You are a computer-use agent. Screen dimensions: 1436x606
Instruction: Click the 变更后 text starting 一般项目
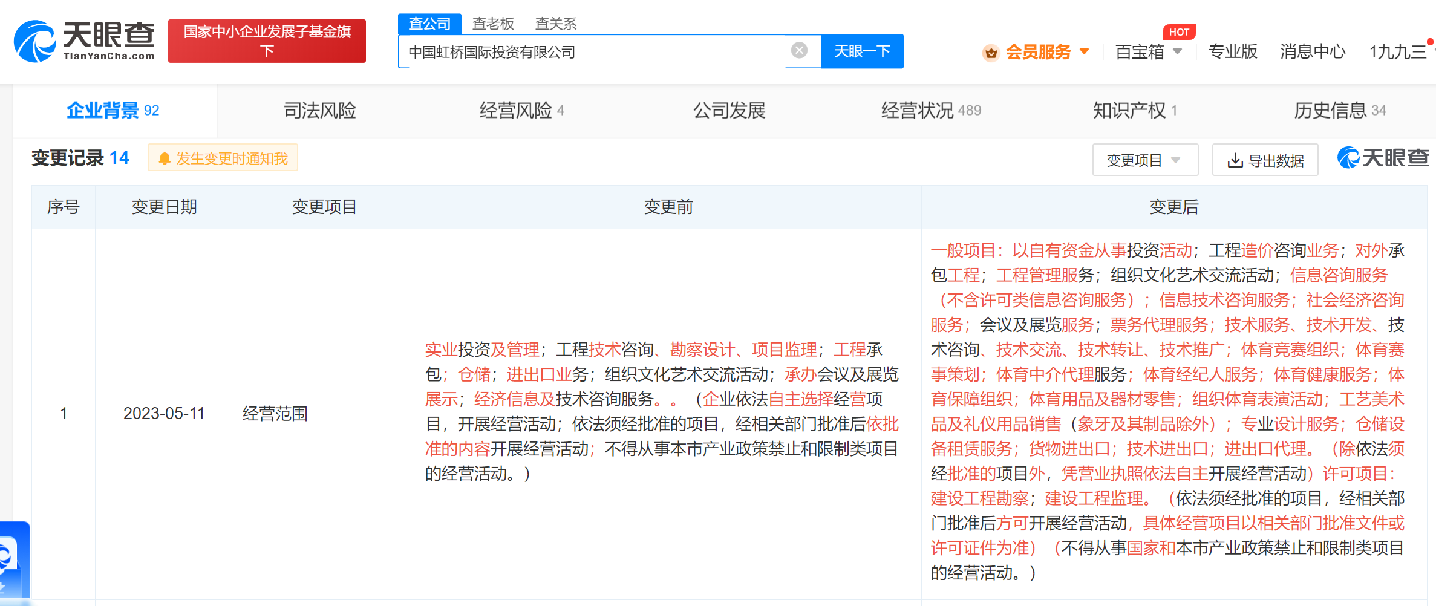[1167, 411]
